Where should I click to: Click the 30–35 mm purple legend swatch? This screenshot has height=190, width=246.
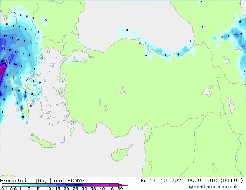tap(87, 185)
